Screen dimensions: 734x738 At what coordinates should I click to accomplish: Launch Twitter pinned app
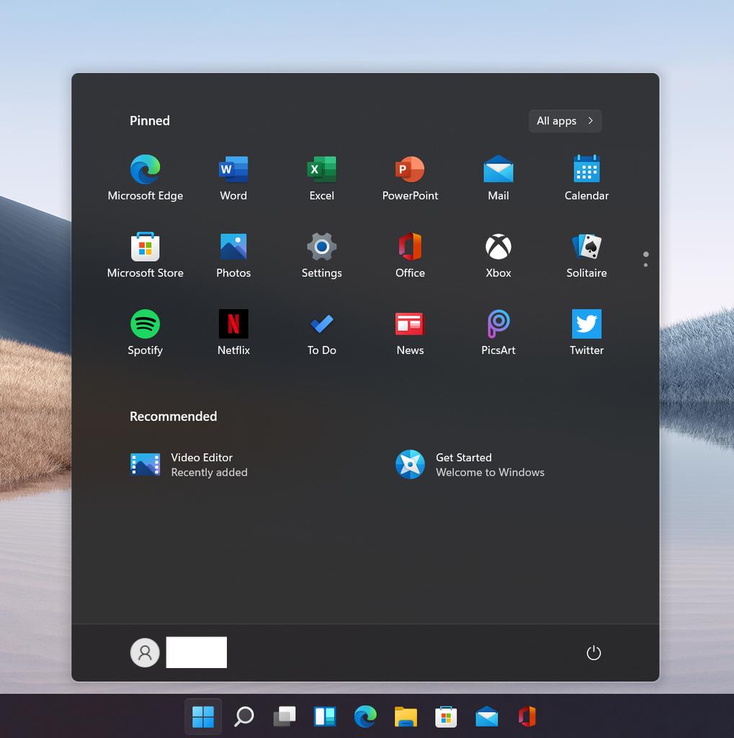coord(586,324)
